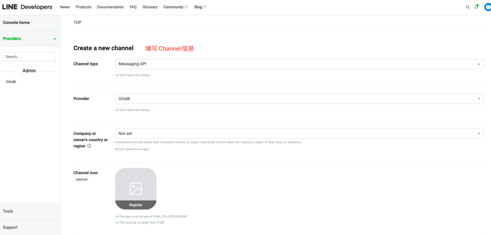
Task: Go to Console home
Action: pyautogui.click(x=16, y=23)
